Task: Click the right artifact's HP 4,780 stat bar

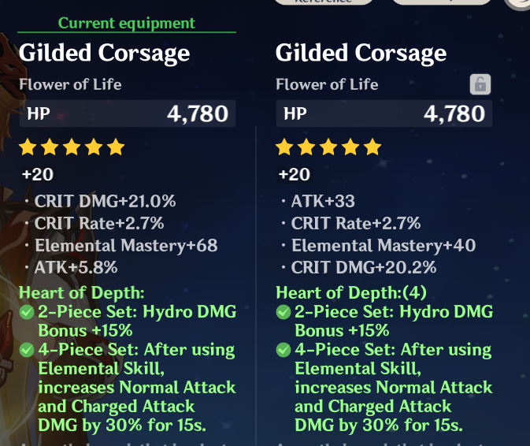Action: pos(384,113)
